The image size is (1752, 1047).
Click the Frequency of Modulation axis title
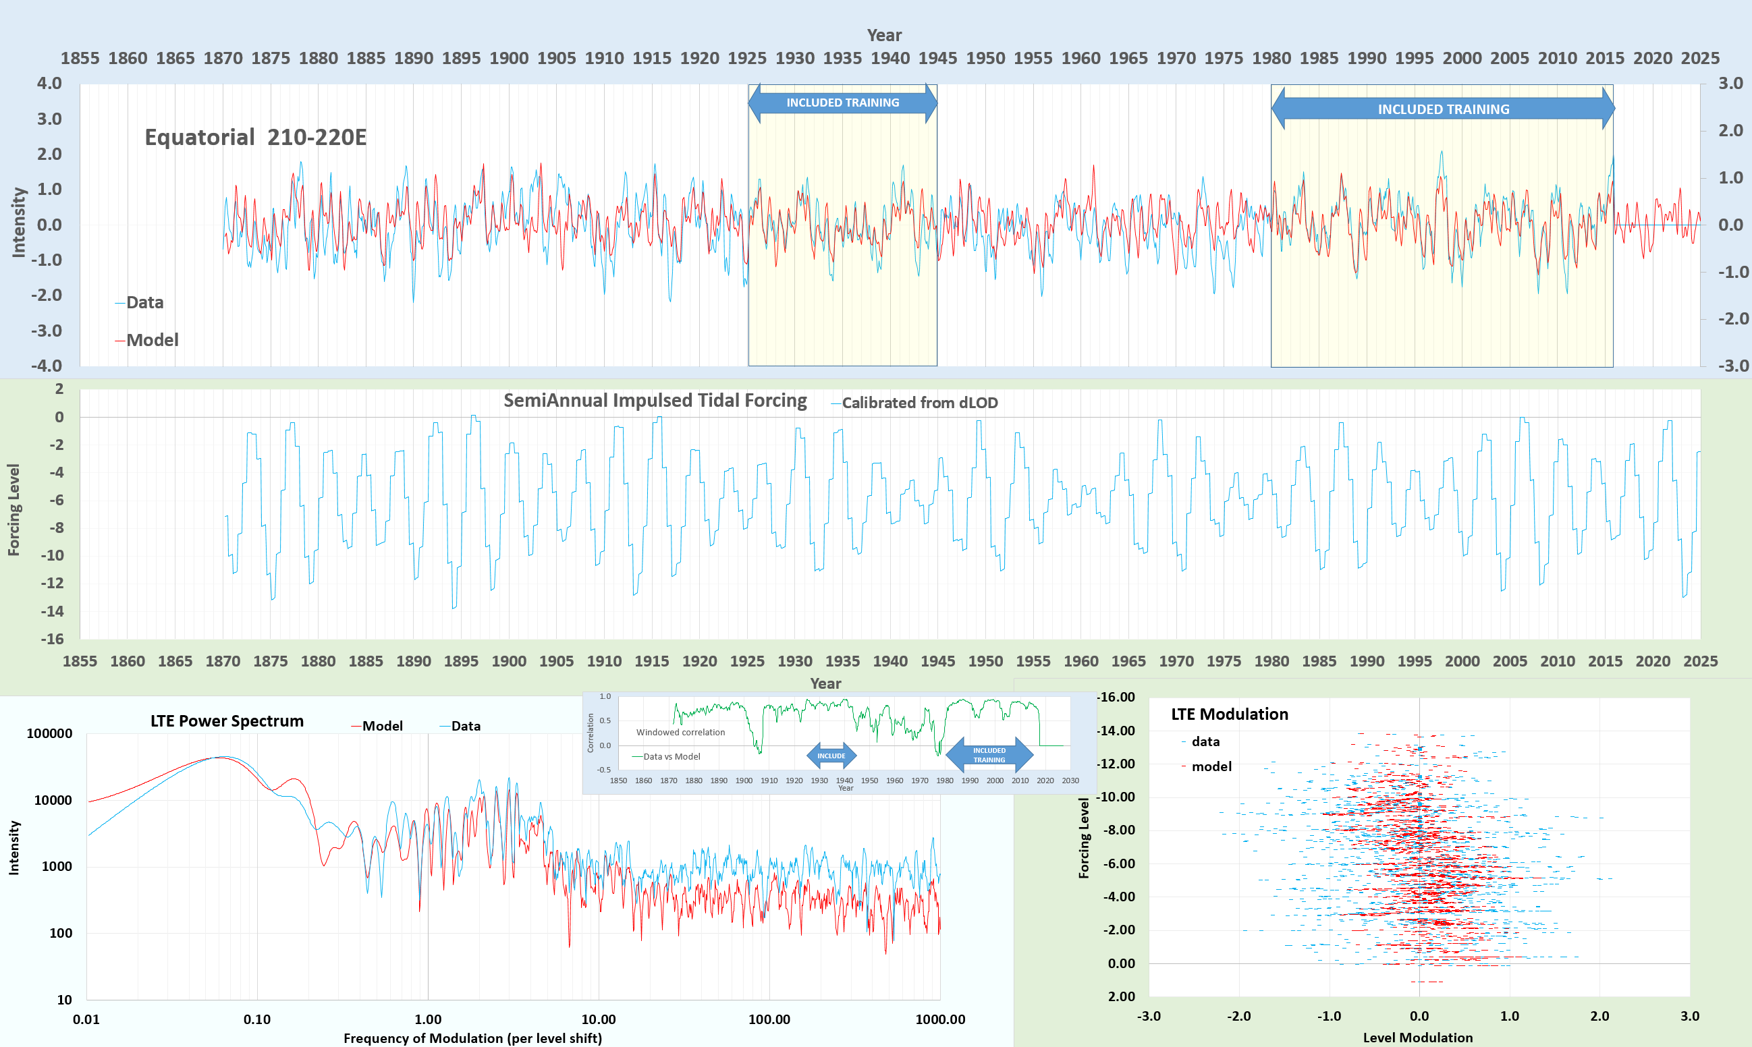click(472, 1038)
